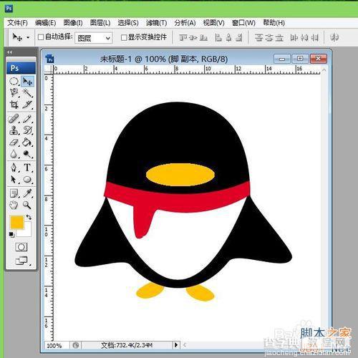Distribute left edges in options bar
Viewport: 358px width, 358px height.
[294, 37]
